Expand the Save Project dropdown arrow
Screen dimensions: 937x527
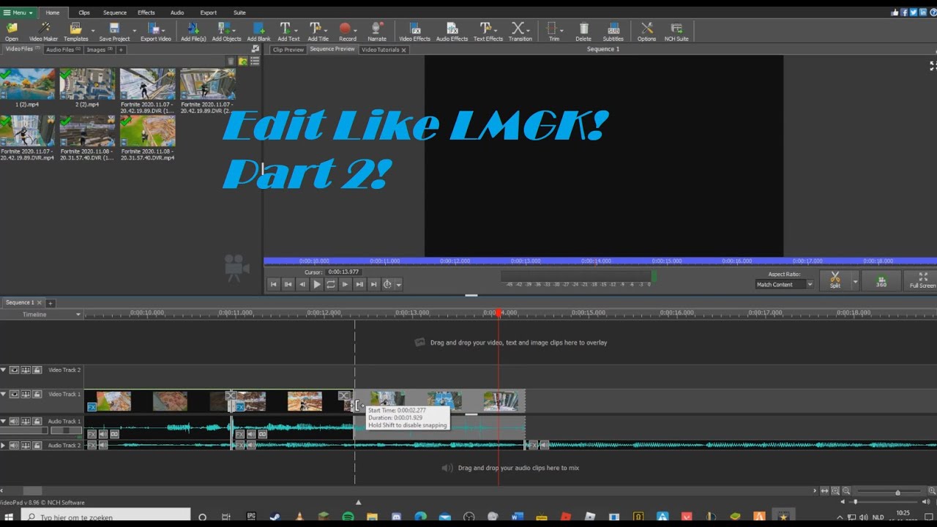pyautogui.click(x=134, y=31)
